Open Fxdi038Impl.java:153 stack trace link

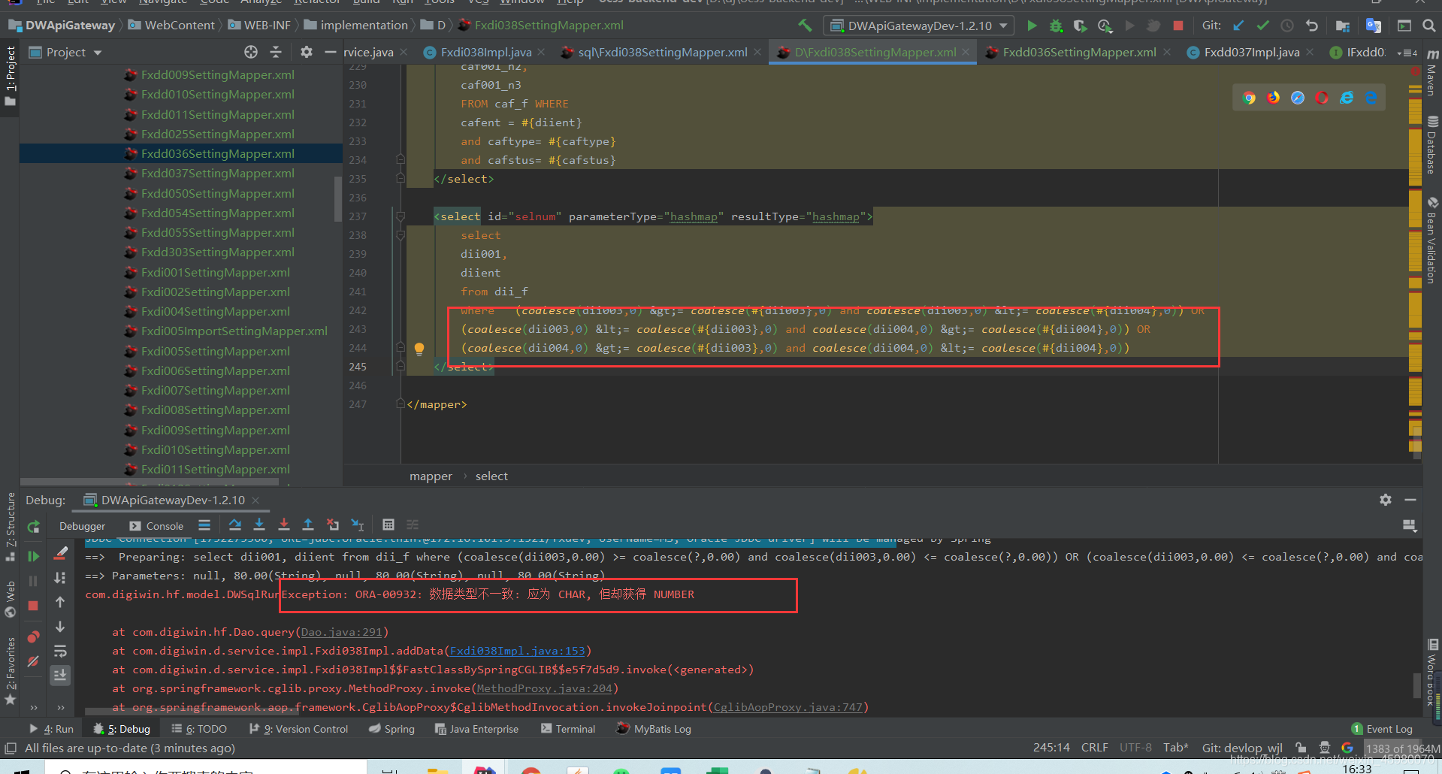click(x=518, y=651)
